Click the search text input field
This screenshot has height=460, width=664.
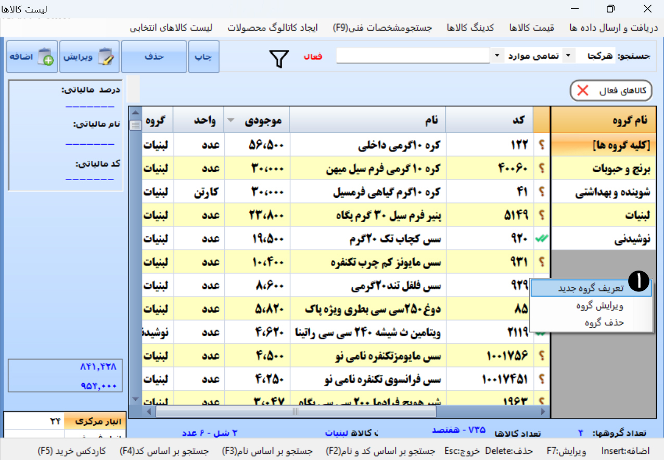tap(413, 56)
